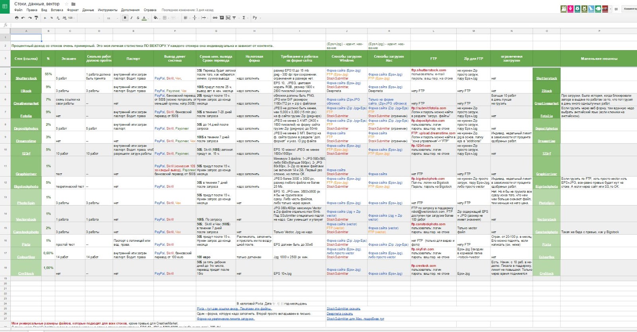Apply percent format with % button
The height and width of the screenshot is (332, 637).
(52, 18)
